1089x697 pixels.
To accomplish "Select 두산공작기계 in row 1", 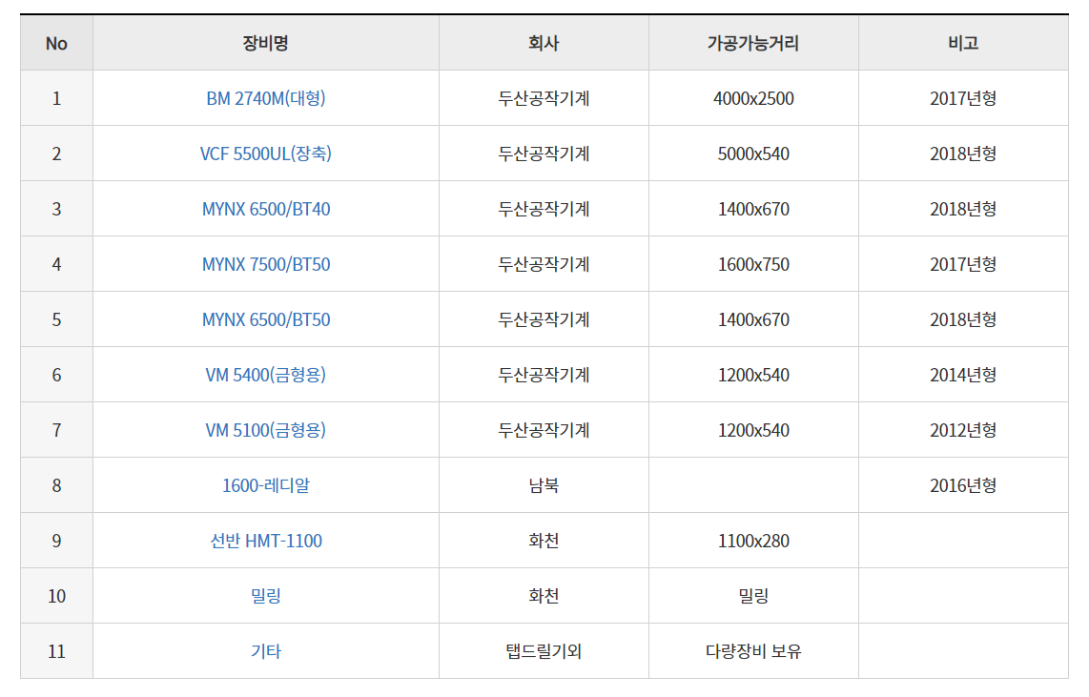I will pyautogui.click(x=544, y=98).
